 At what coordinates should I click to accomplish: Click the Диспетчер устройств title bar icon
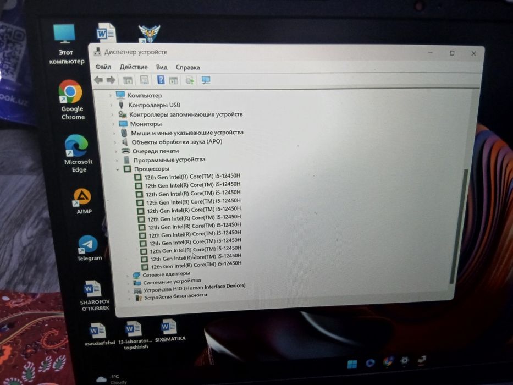97,51
